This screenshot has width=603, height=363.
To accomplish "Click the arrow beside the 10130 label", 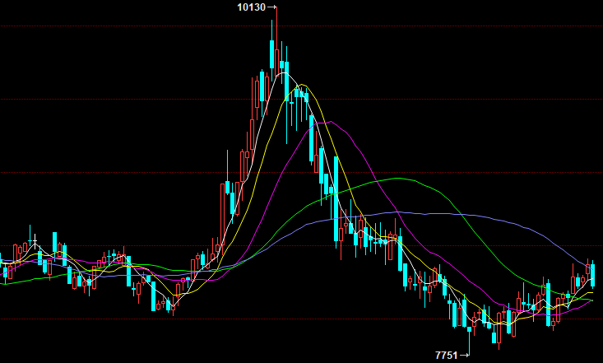I will point(271,8).
